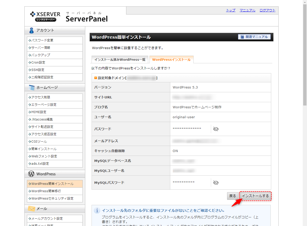The height and width of the screenshot is (226, 307).
Task: Open the トップ link
Action: coord(231,10)
